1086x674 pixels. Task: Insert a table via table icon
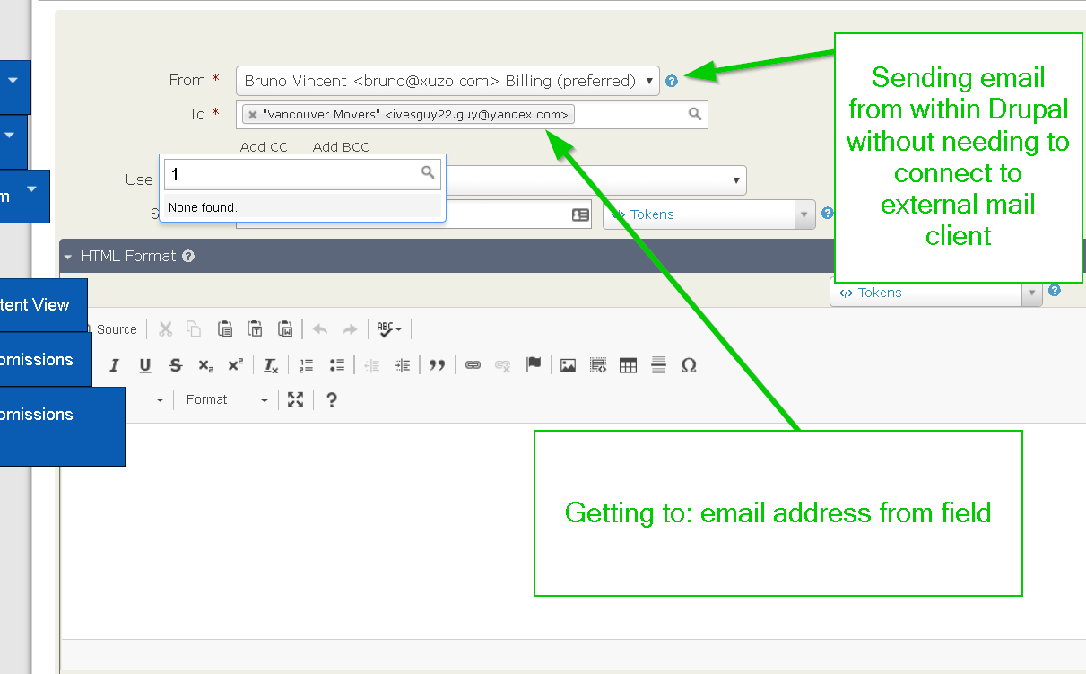(x=629, y=365)
